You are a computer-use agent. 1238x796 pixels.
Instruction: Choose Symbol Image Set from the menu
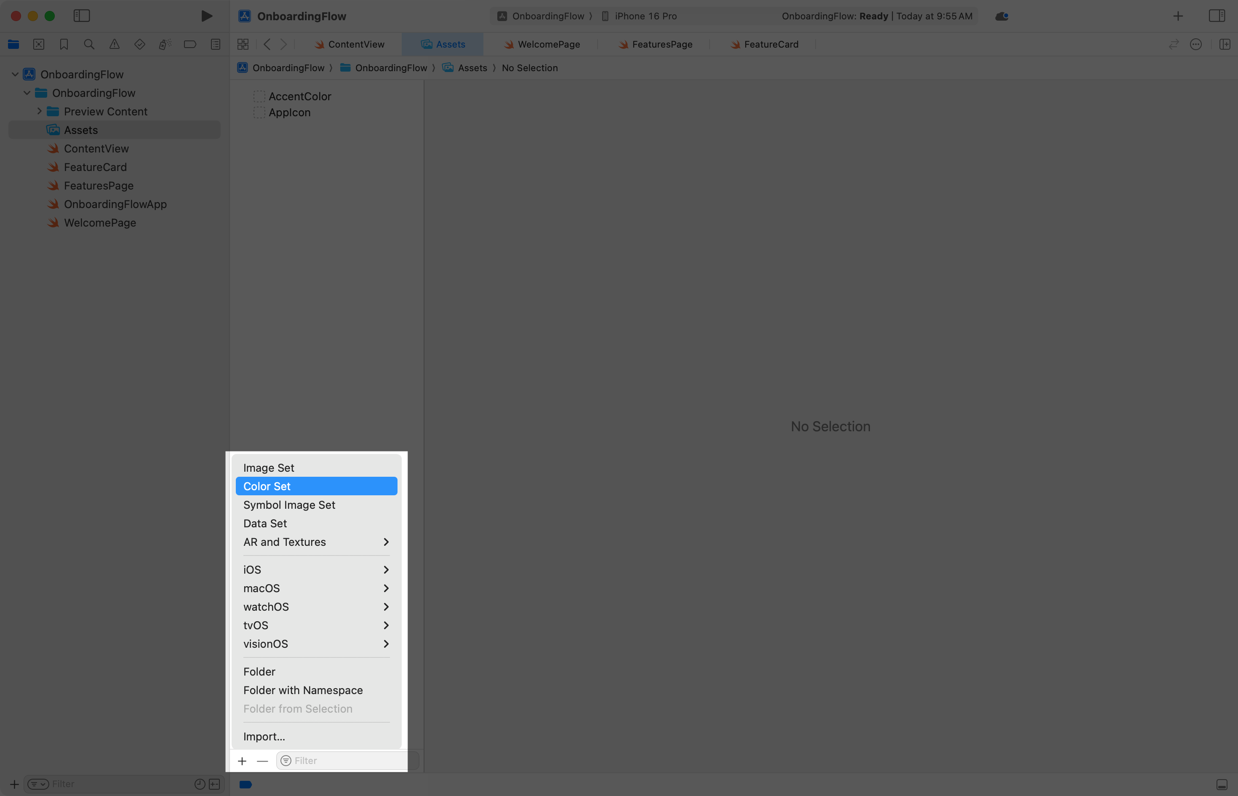pos(289,505)
